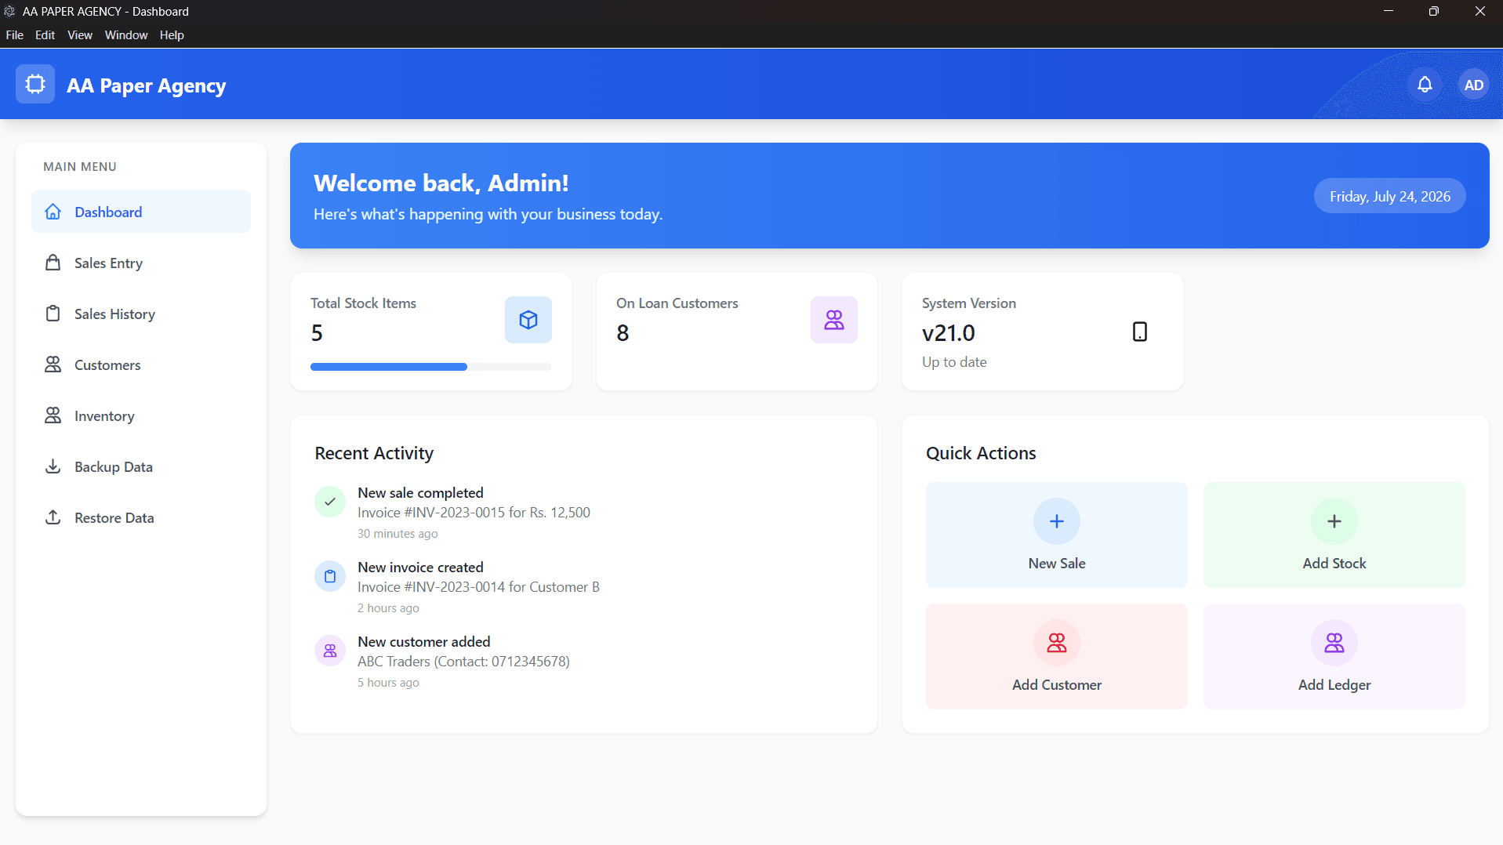This screenshot has width=1503, height=845.
Task: Choose Restore Data in sidebar
Action: coord(141,517)
